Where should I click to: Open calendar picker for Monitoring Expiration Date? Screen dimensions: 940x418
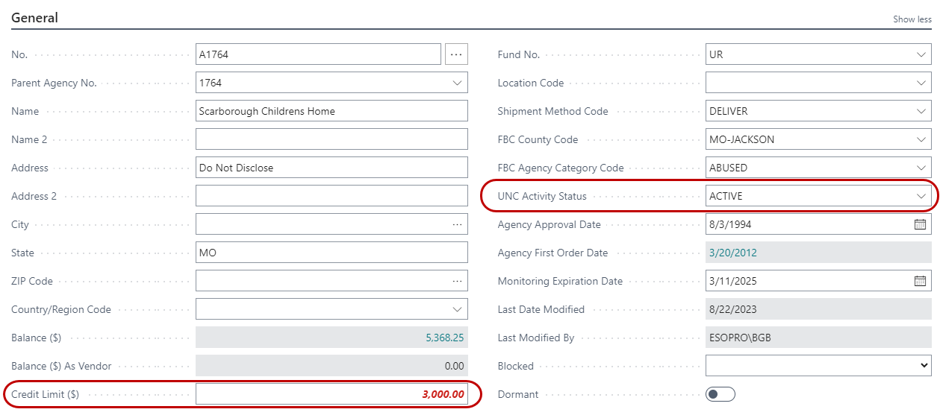[x=920, y=281]
